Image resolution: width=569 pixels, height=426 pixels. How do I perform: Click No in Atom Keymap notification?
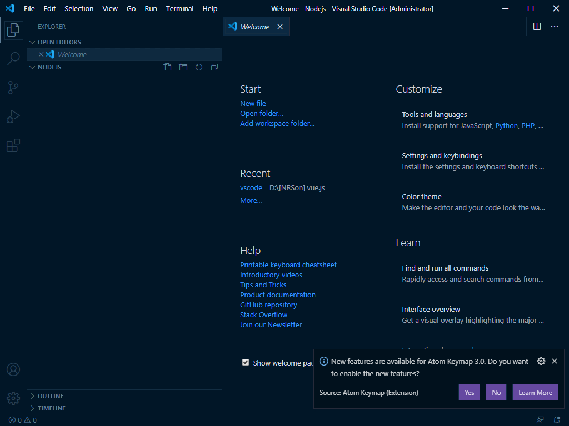point(496,392)
